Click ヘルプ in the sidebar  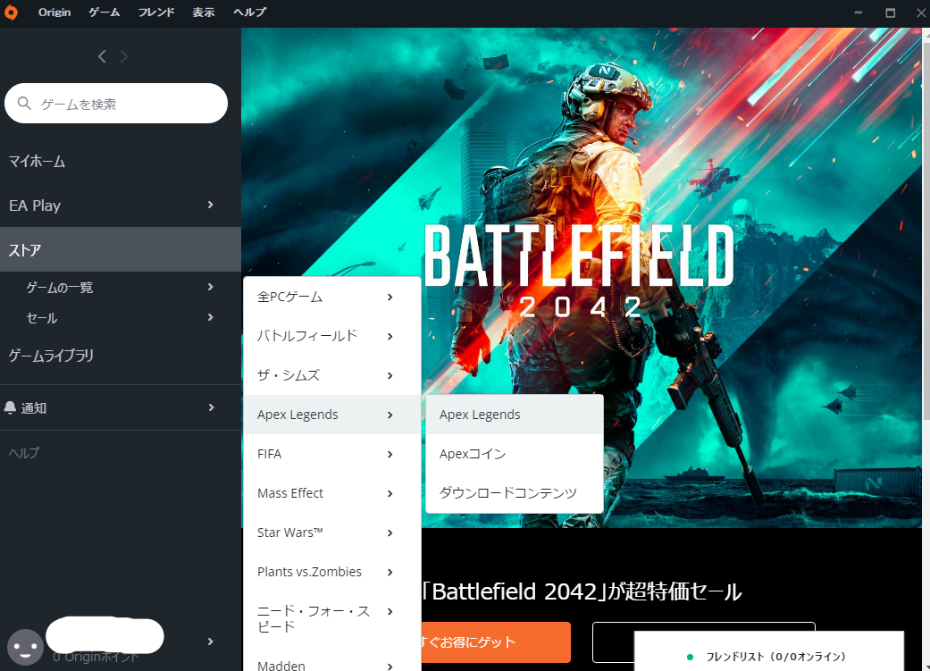[x=24, y=453]
